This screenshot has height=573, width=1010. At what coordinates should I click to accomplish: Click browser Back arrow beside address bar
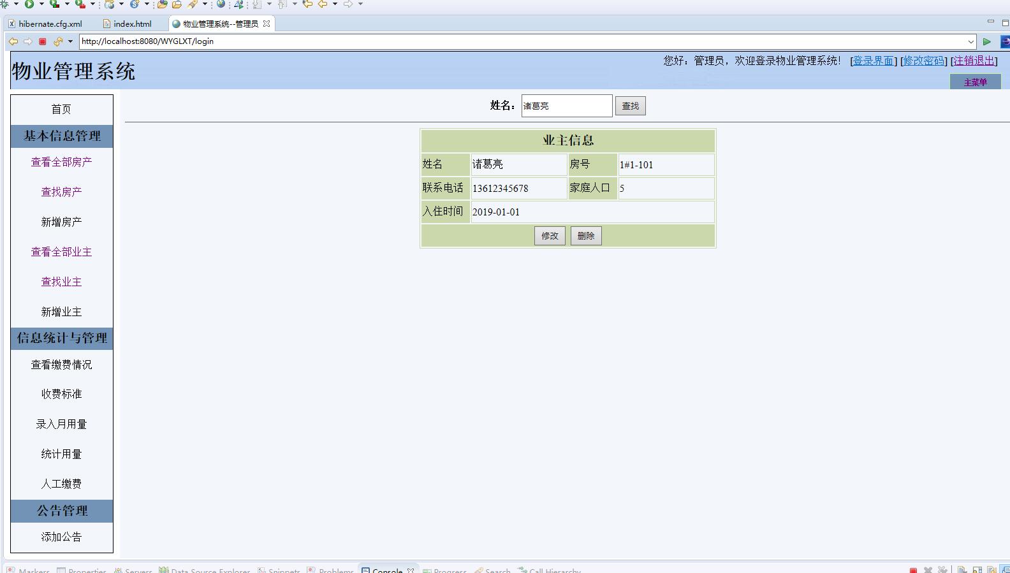(x=13, y=41)
